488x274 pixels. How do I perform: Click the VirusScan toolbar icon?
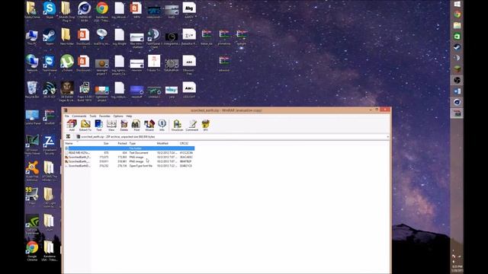coord(178,125)
